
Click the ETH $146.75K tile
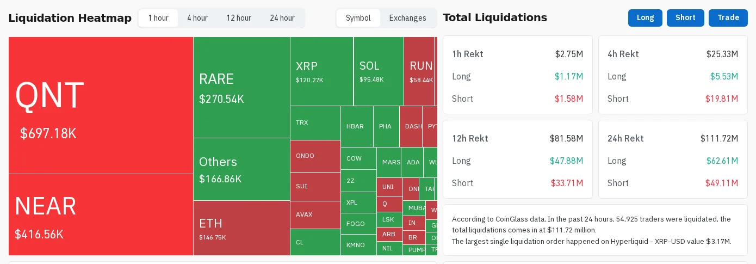click(241, 228)
